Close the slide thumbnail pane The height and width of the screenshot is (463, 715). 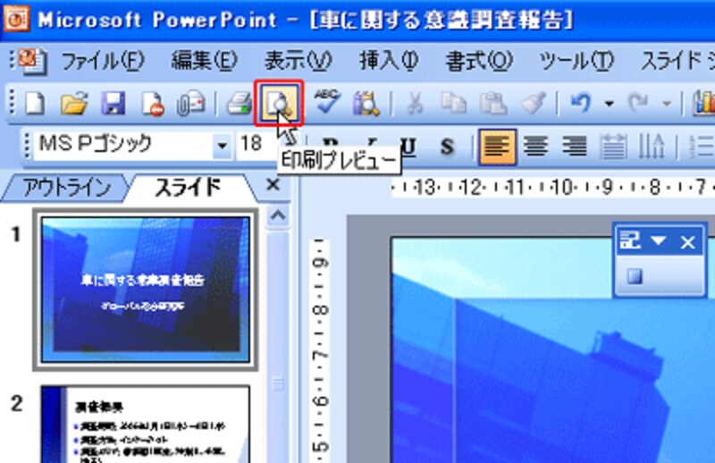point(273,185)
